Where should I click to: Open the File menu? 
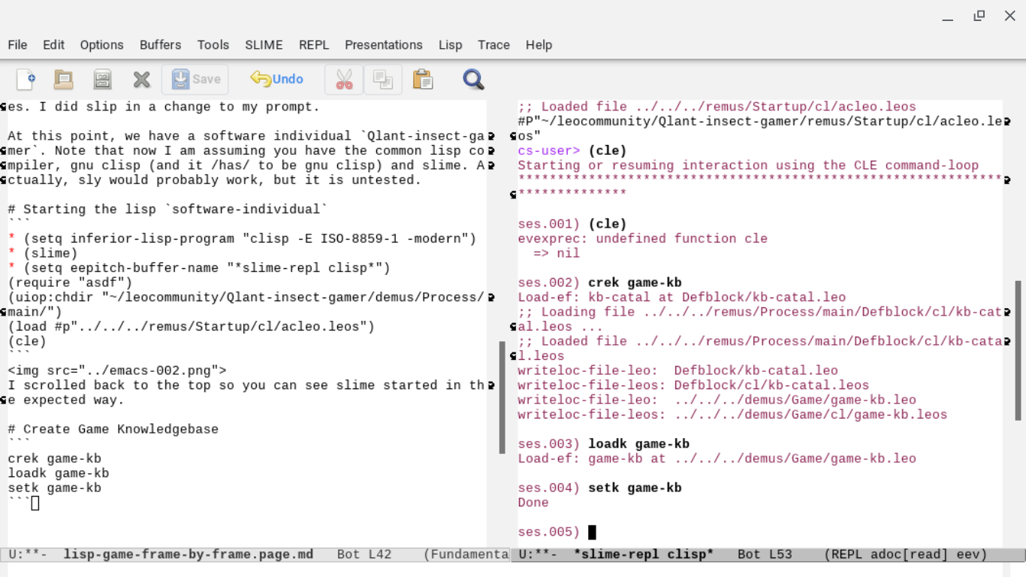pyautogui.click(x=17, y=45)
